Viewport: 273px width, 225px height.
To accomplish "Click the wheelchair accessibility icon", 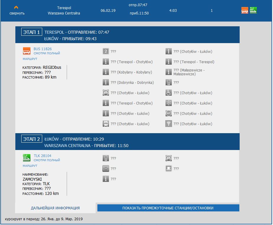I will click(x=169, y=93).
